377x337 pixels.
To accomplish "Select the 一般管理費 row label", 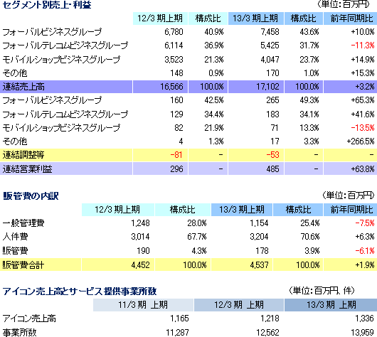I will (x=23, y=223).
